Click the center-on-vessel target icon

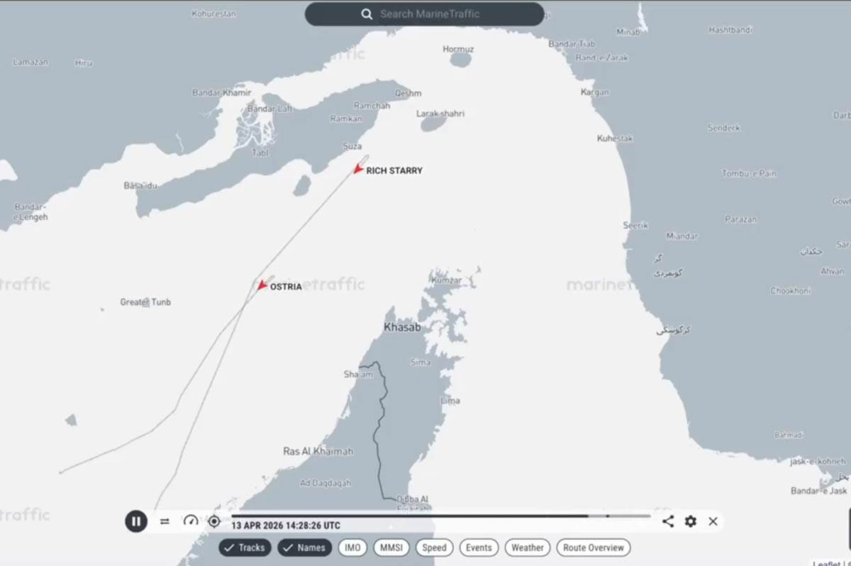pyautogui.click(x=214, y=521)
